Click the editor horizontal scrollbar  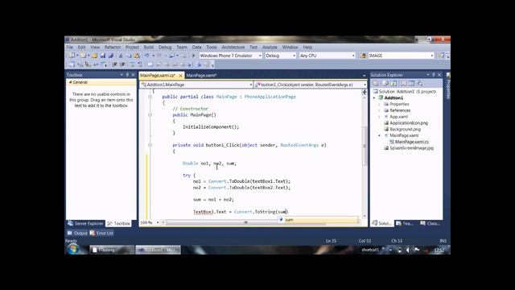click(x=245, y=222)
